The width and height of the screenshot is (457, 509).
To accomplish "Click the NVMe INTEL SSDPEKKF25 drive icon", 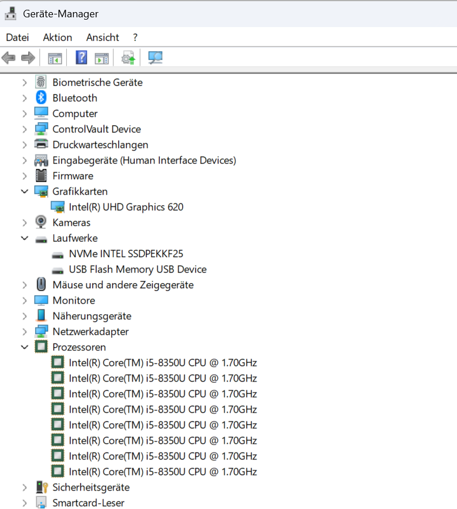I will click(58, 255).
